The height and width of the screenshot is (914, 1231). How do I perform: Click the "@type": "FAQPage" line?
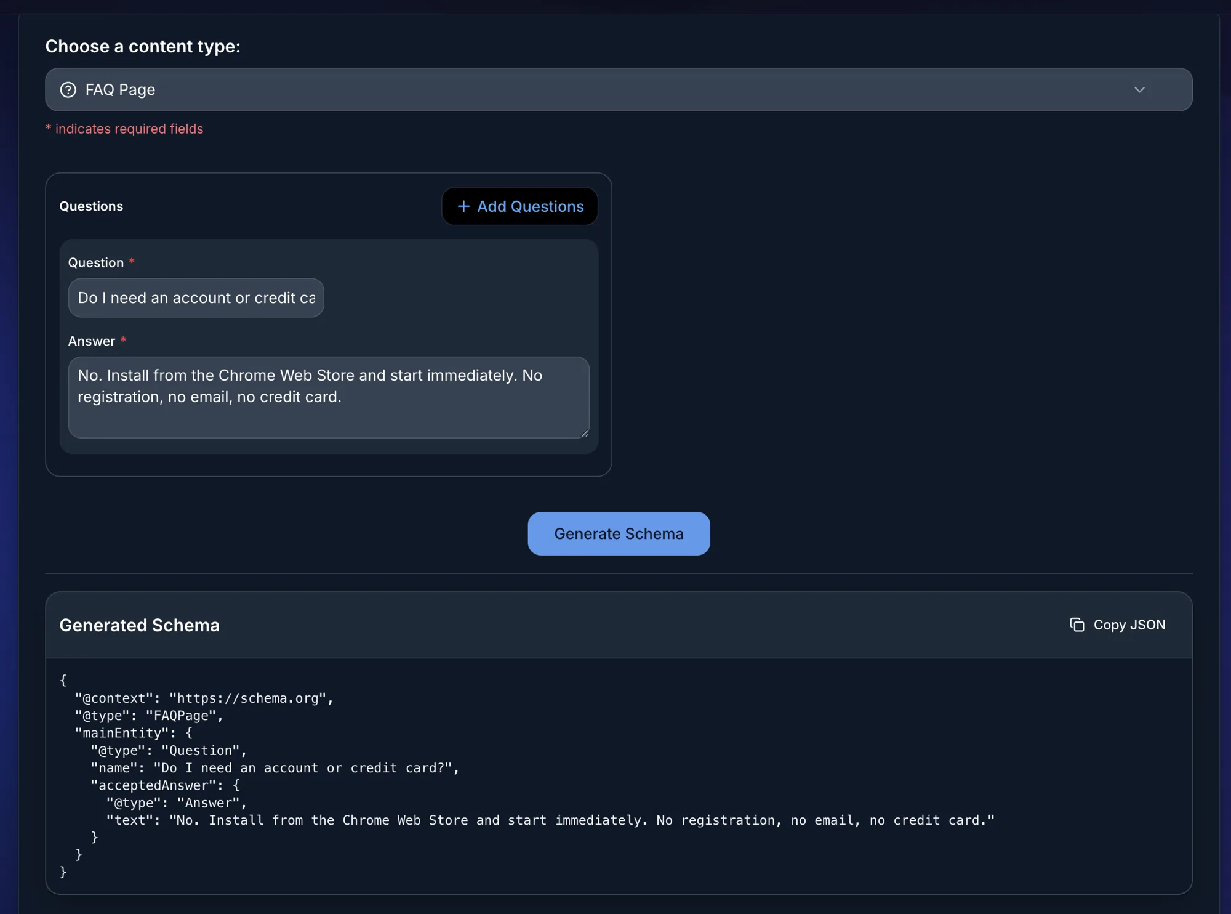(149, 716)
